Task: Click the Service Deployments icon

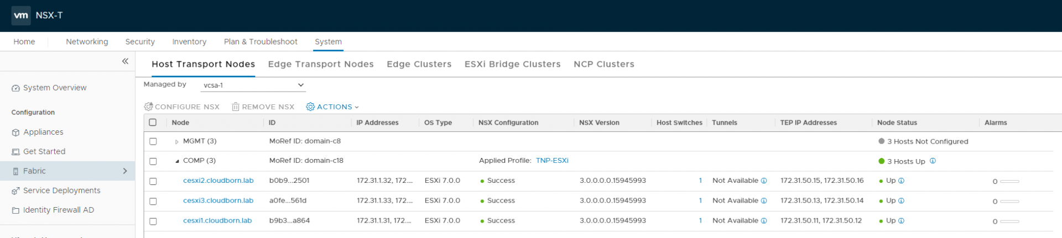Action: [x=15, y=191]
